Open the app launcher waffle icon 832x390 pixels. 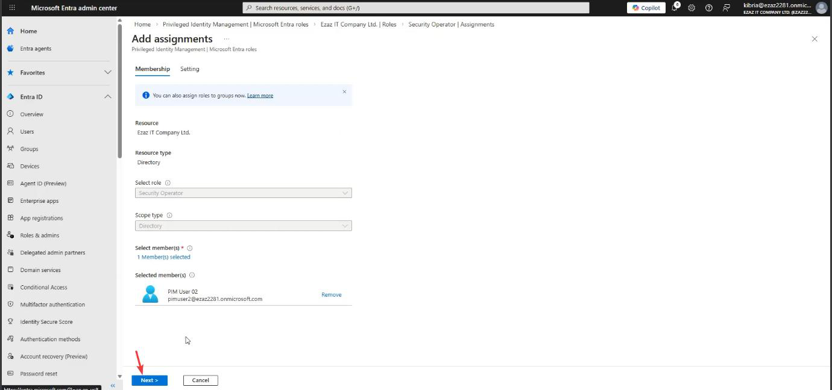11,8
